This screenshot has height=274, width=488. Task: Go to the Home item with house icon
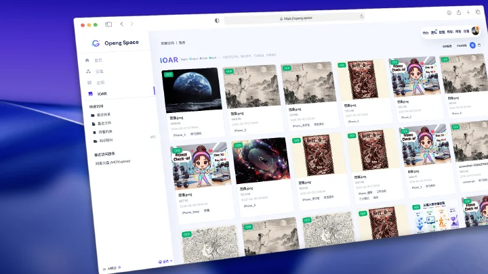pyautogui.click(x=94, y=60)
